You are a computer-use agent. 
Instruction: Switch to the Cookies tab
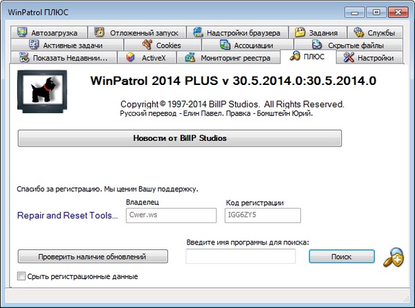[161, 45]
